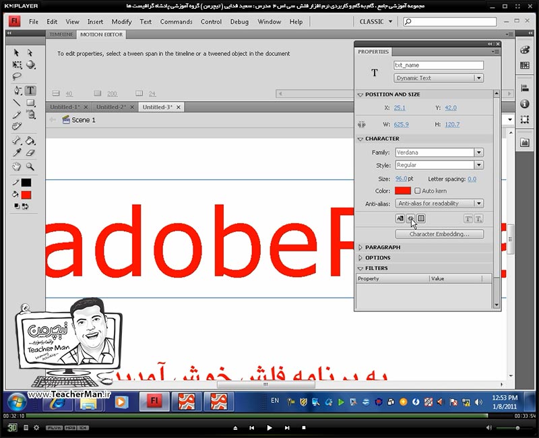Screen dimensions: 539x438
Task: Select the Eraser tool
Action: click(30, 153)
